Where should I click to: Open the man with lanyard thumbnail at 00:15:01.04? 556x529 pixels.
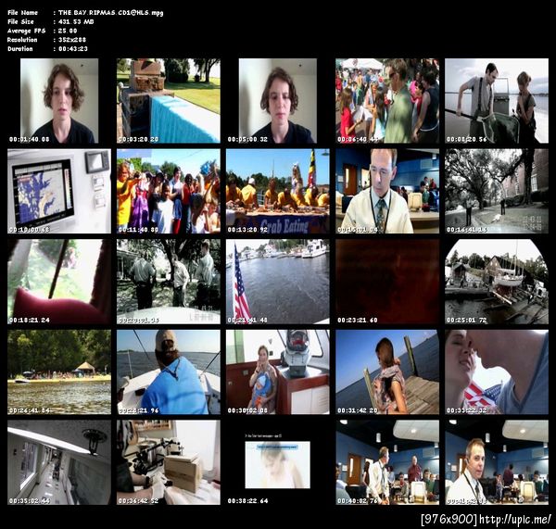[387, 192]
